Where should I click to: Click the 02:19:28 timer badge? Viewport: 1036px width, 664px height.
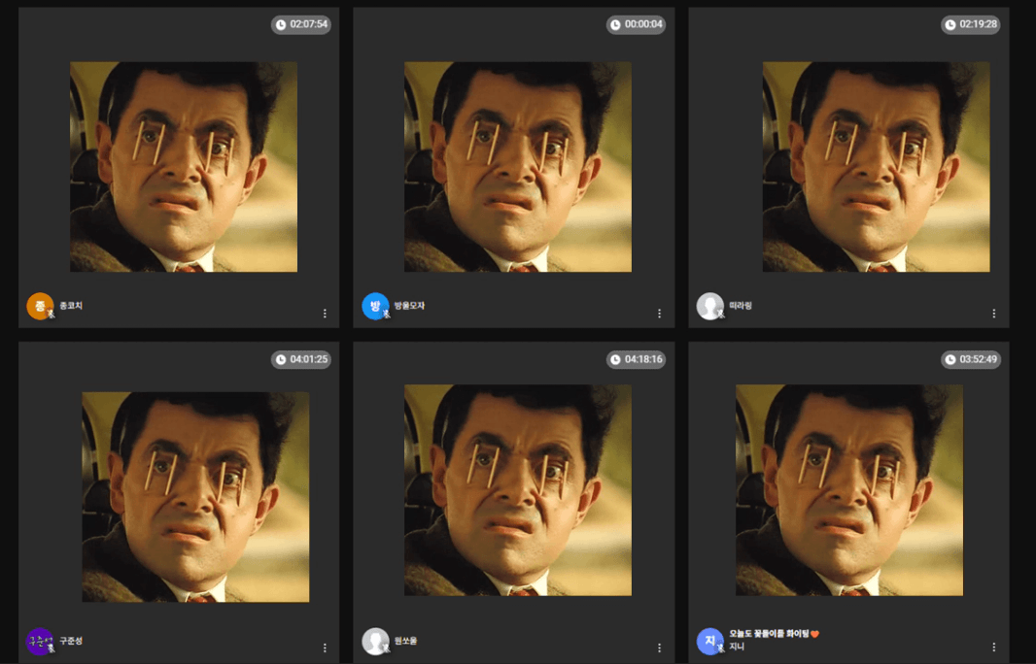971,24
